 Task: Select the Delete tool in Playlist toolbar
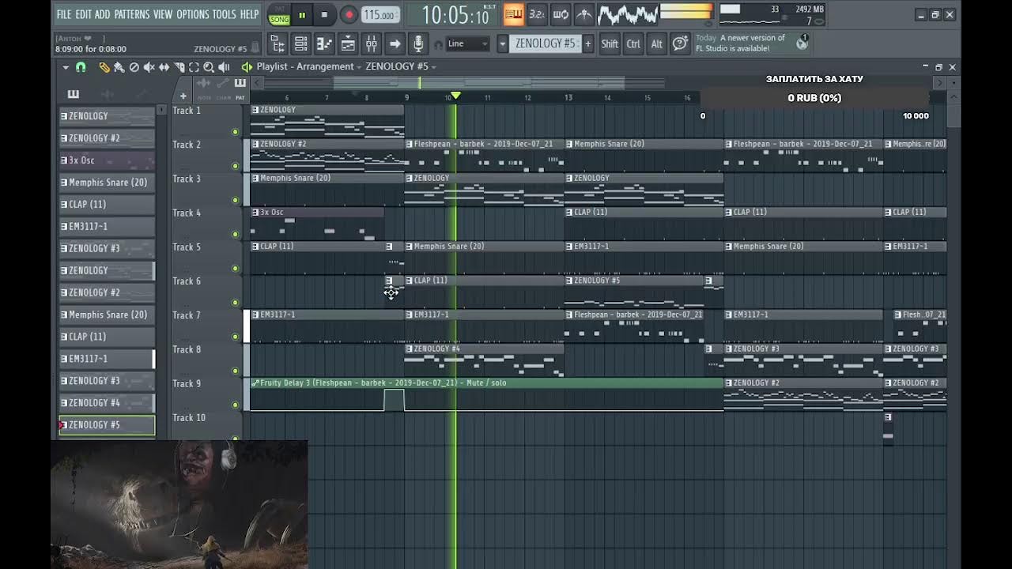[134, 67]
